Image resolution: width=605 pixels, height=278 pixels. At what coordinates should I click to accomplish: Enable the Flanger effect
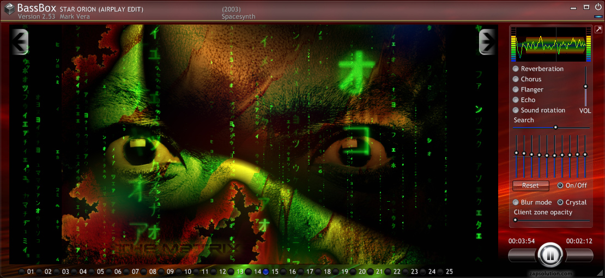click(x=516, y=89)
